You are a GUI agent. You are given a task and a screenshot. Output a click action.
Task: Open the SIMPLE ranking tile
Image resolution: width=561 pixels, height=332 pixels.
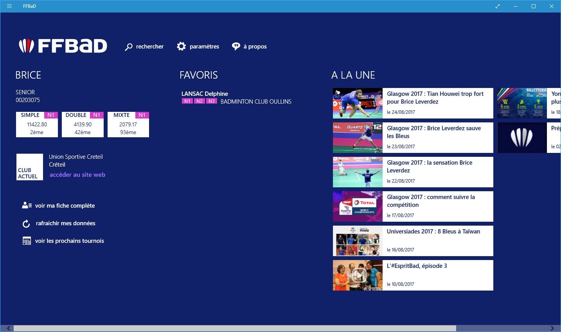[x=37, y=124]
